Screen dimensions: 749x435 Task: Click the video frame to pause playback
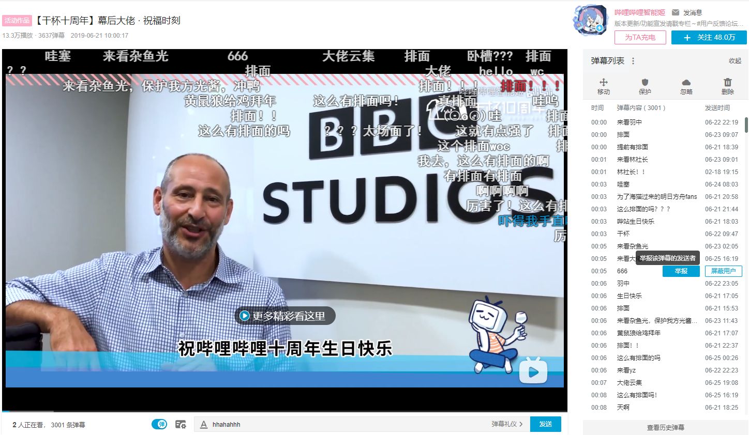pyautogui.click(x=284, y=230)
